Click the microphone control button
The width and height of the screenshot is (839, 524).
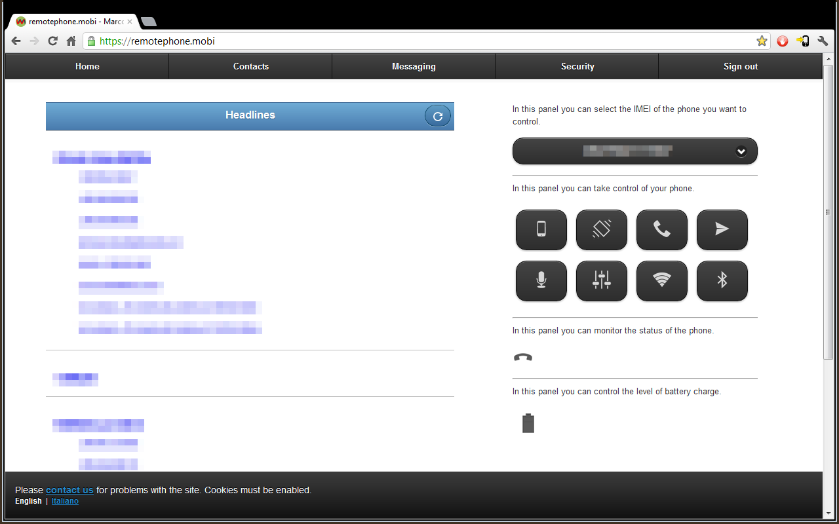pos(541,280)
